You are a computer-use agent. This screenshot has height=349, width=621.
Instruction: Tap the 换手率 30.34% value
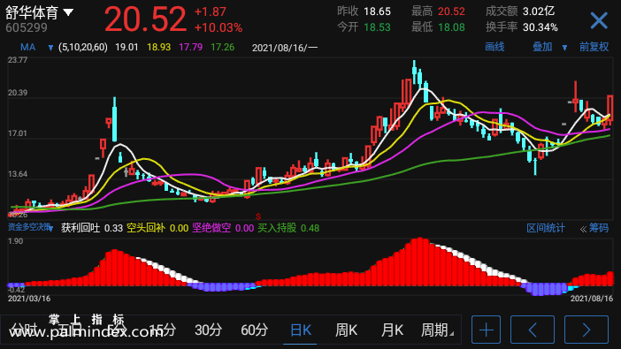(x=540, y=27)
